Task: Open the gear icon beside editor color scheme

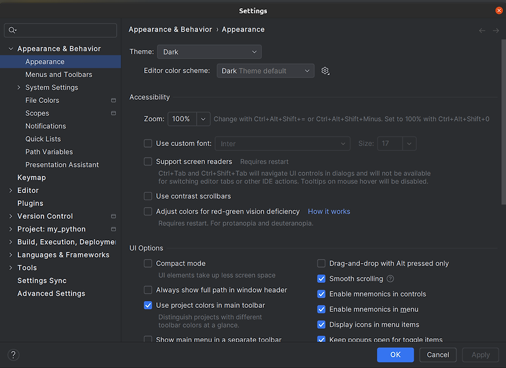Action: click(x=325, y=71)
